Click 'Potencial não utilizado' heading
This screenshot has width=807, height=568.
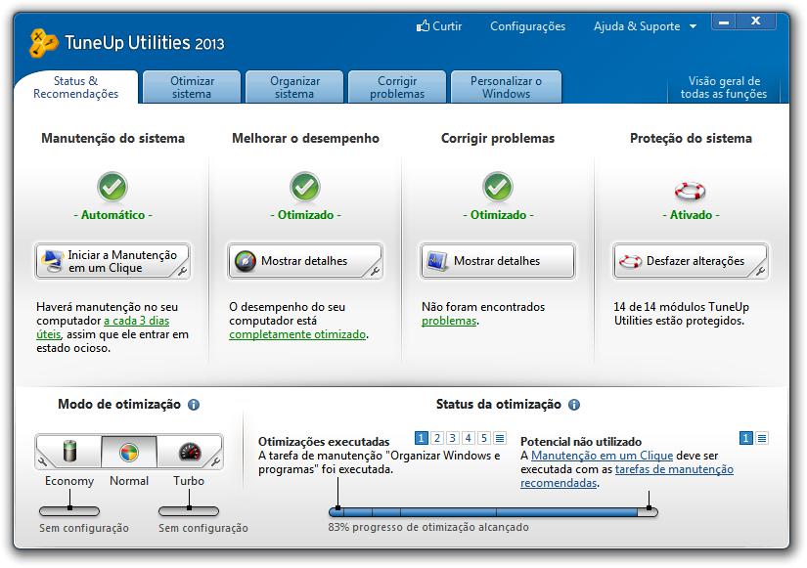tap(581, 442)
